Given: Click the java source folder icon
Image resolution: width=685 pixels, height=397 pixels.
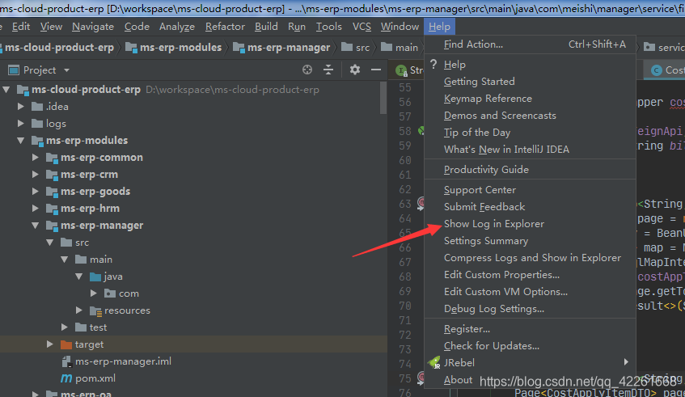Looking at the screenshot, I should pyautogui.click(x=95, y=277).
